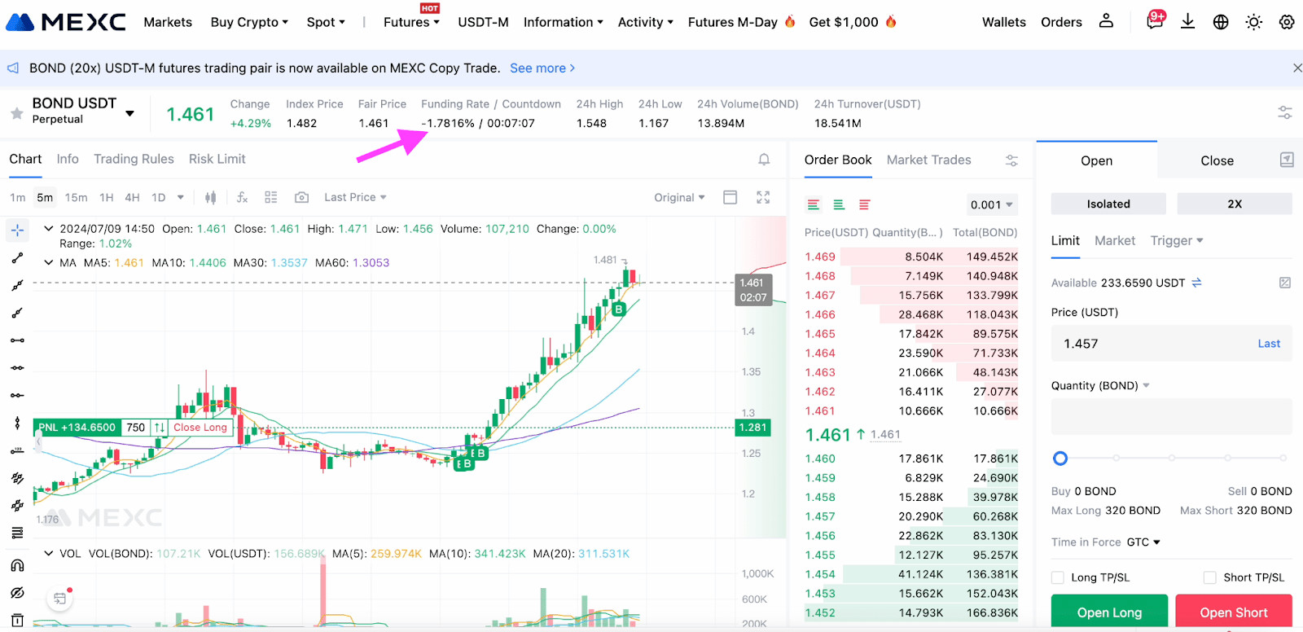
Task: Enable the magnet snap tool
Action: 17,565
